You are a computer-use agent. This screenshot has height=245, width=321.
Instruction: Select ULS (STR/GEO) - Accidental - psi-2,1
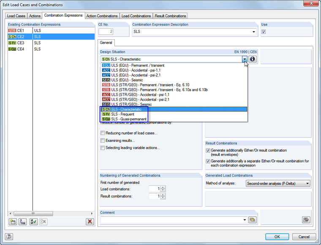[174, 100]
